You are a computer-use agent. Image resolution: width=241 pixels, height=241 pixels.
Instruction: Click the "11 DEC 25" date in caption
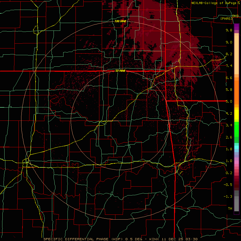[173, 239]
